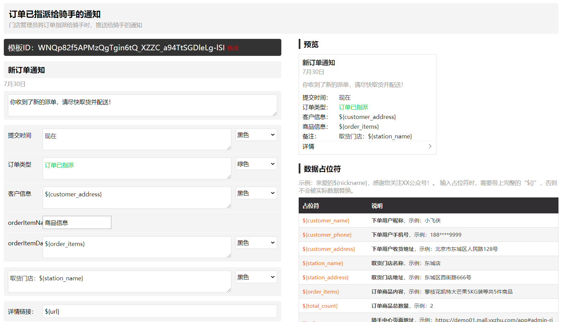Click the intro message textarea 你收到了新的派单

pos(142,105)
